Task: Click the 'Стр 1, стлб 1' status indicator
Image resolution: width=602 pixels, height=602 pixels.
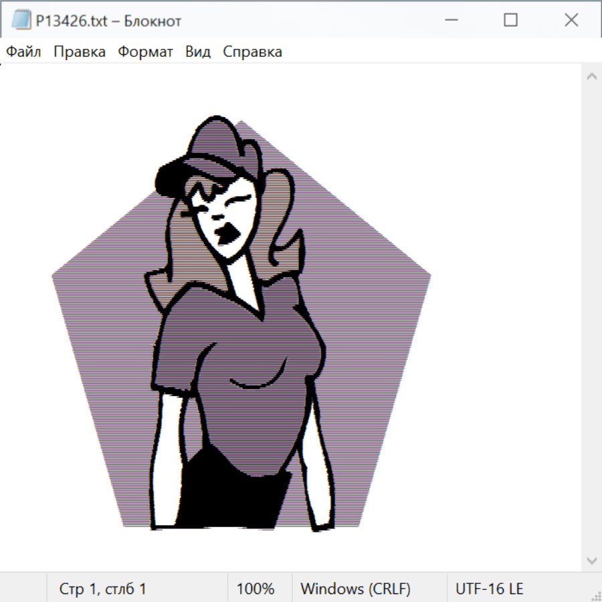Action: 102,589
